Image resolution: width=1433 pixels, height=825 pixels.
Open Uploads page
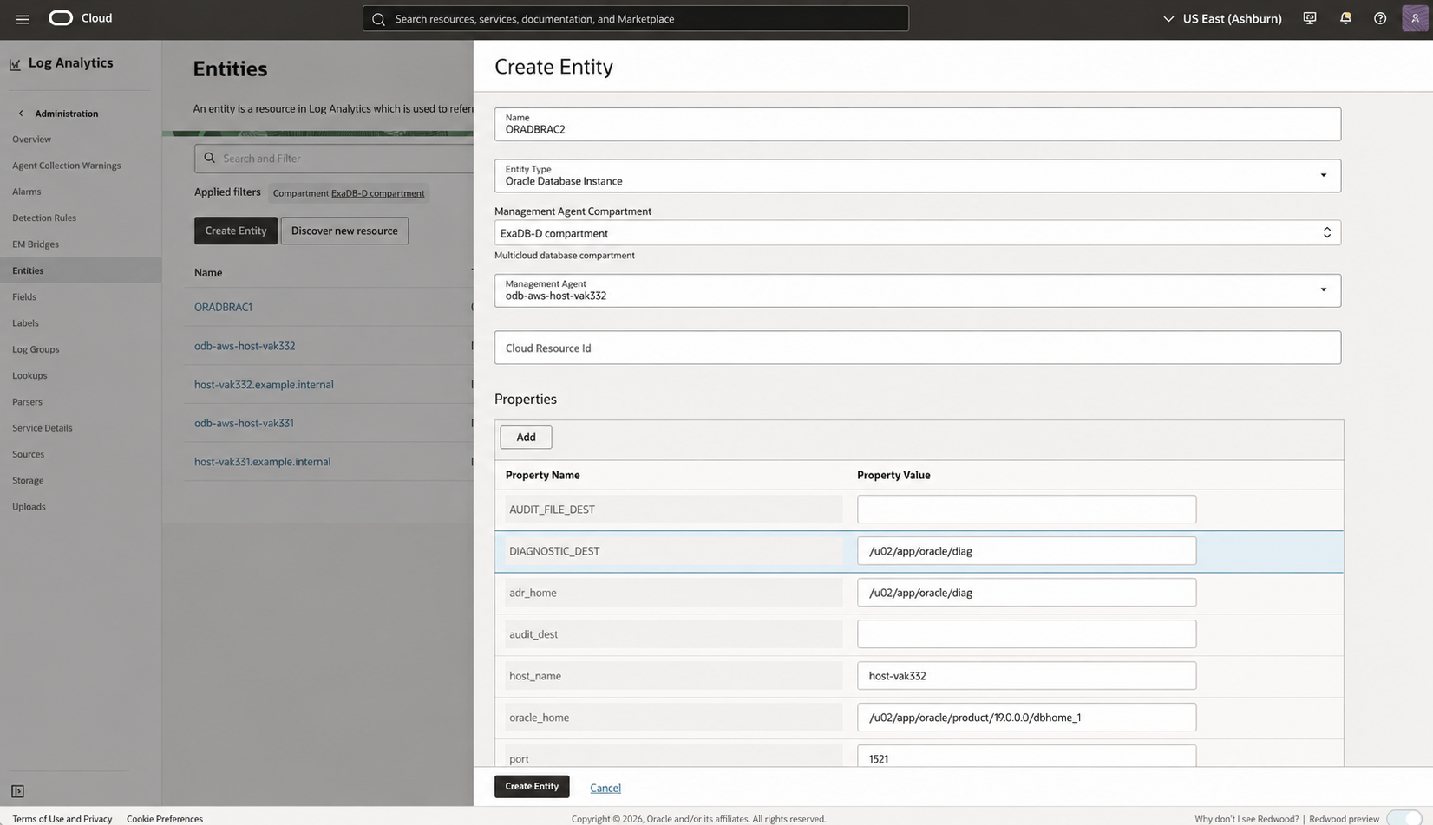coord(29,507)
